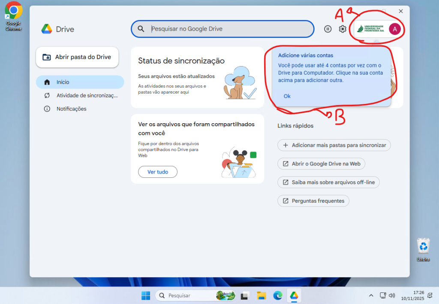Click the Abrir pasta do Drive button
Image resolution: width=439 pixels, height=304 pixels.
click(x=77, y=57)
